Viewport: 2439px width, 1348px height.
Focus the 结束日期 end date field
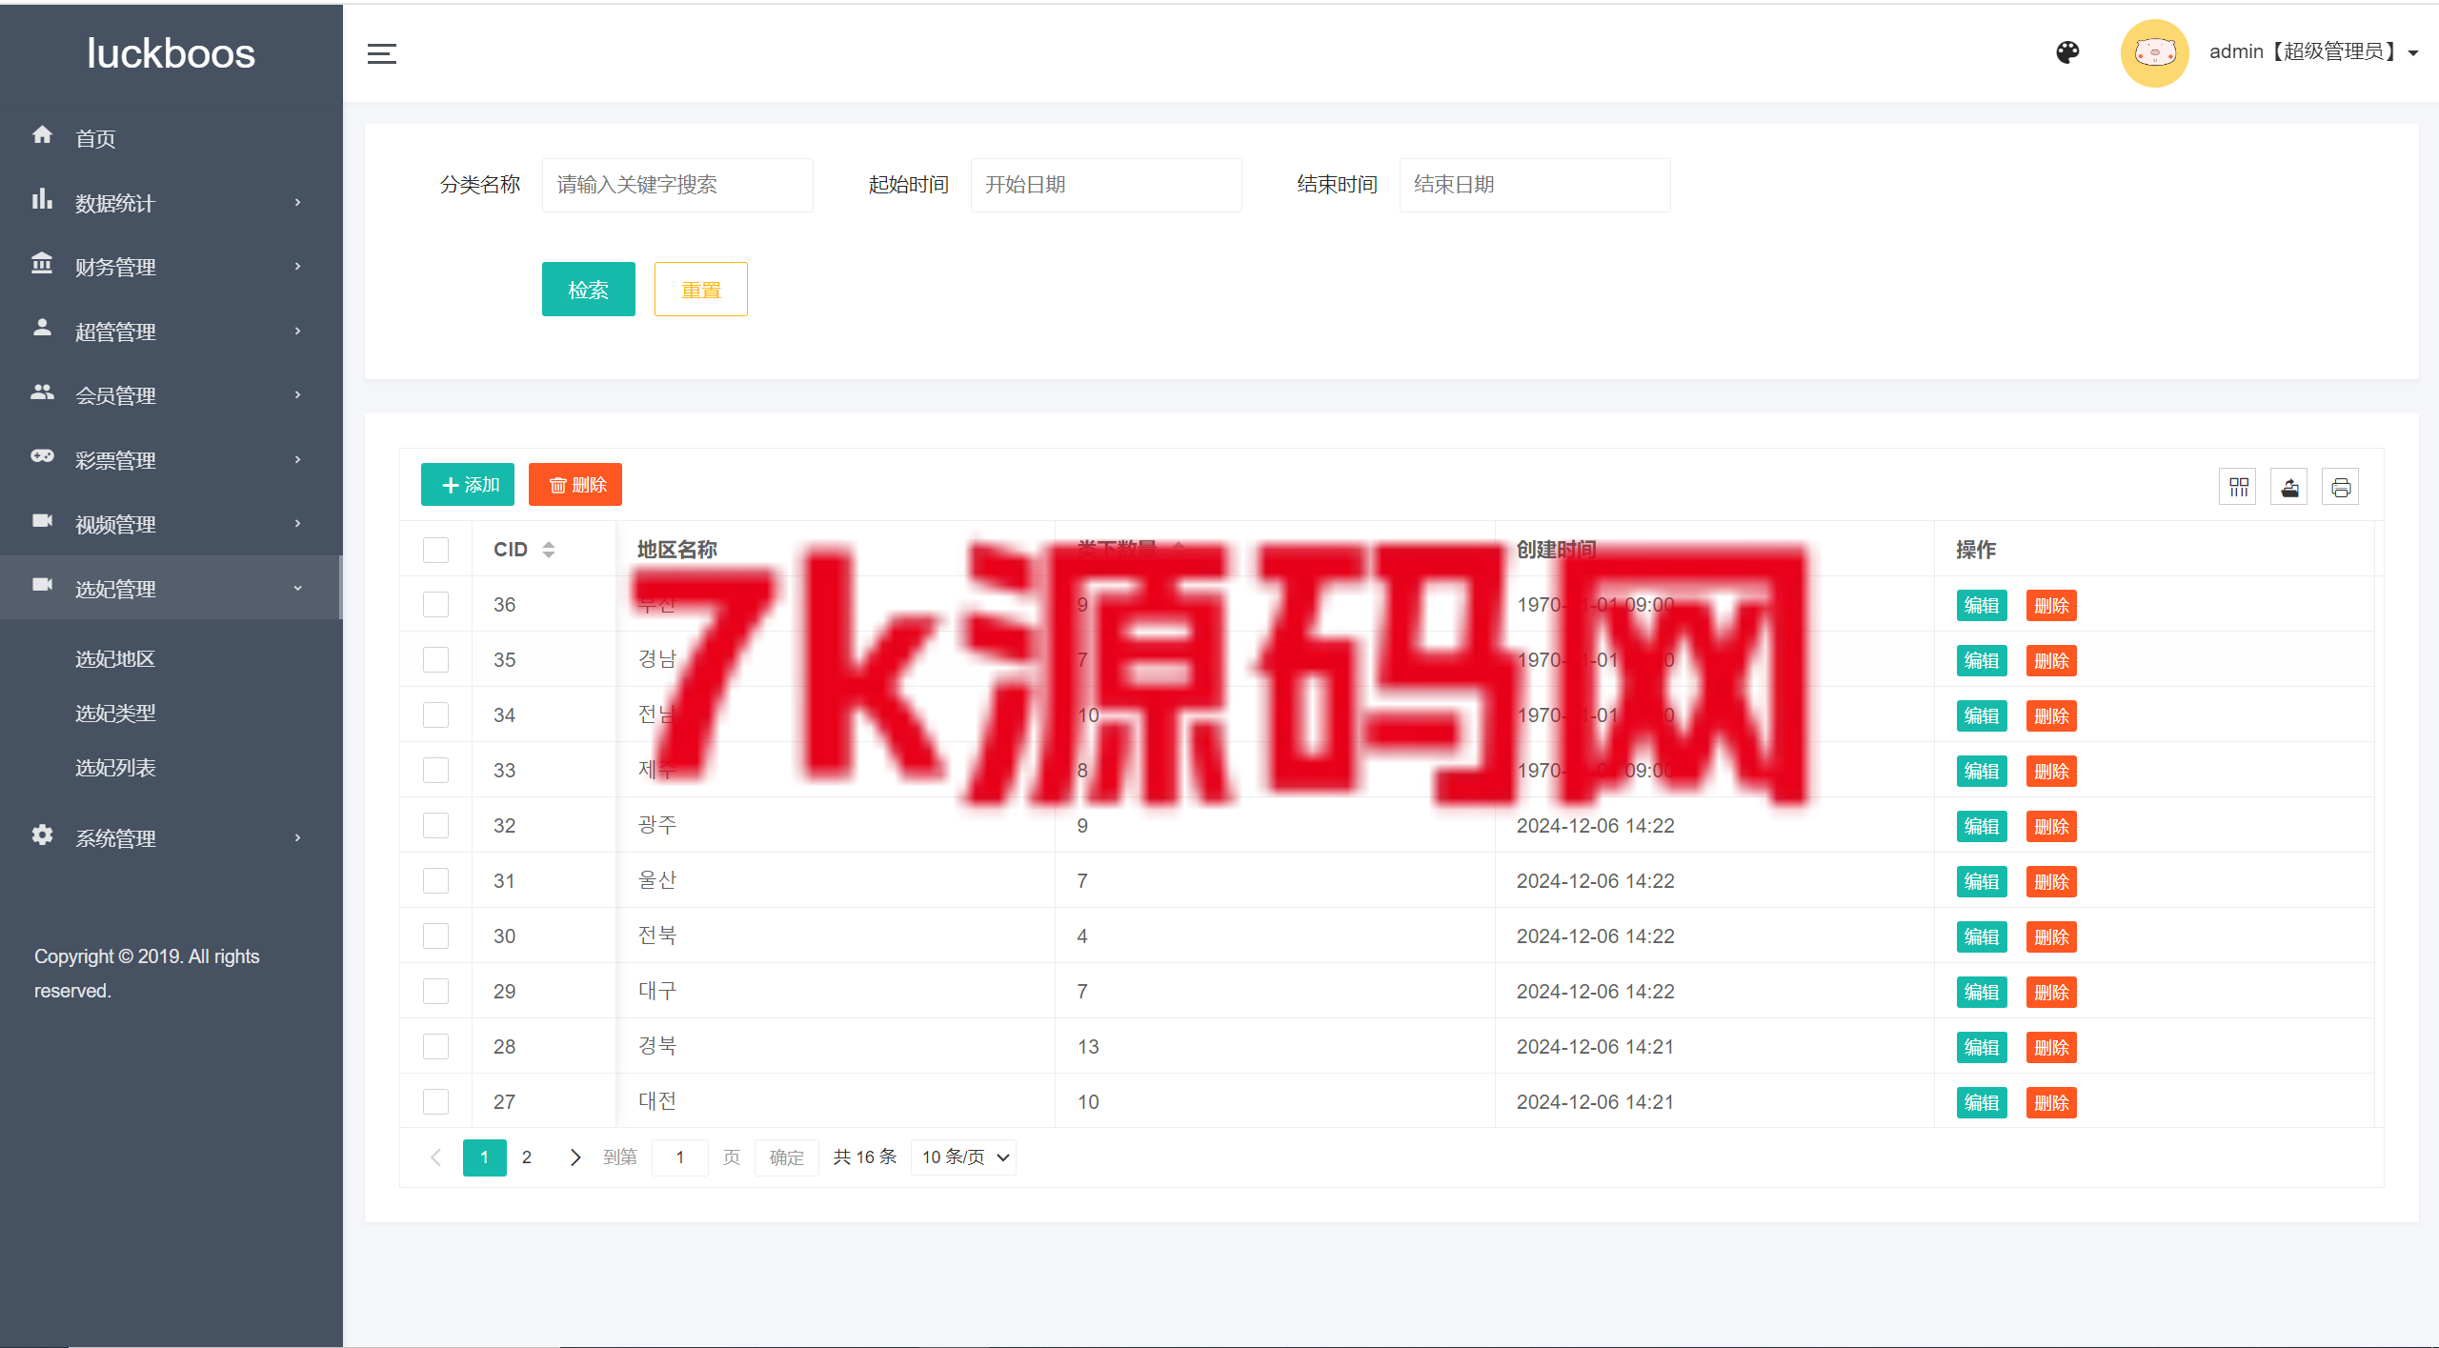click(1535, 185)
